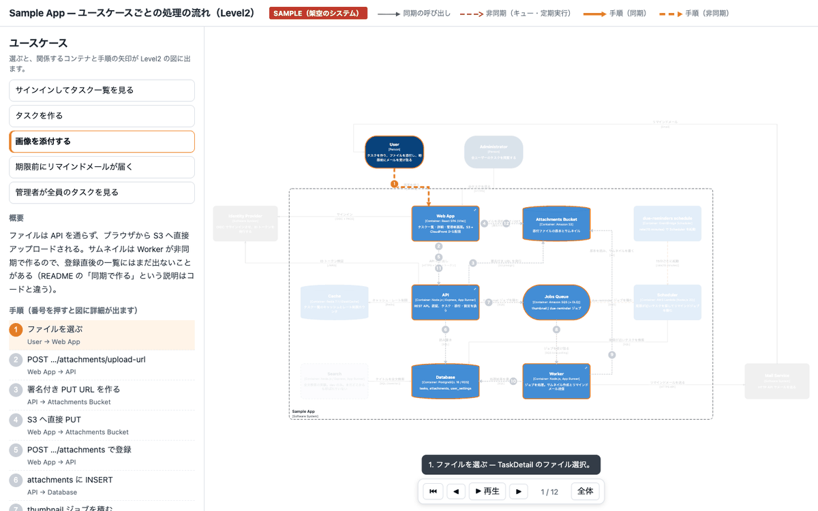The height and width of the screenshot is (511, 818).
Task: Click the caption 1. ファイルを選ぶ — TaskDetail
Action: tap(511, 465)
